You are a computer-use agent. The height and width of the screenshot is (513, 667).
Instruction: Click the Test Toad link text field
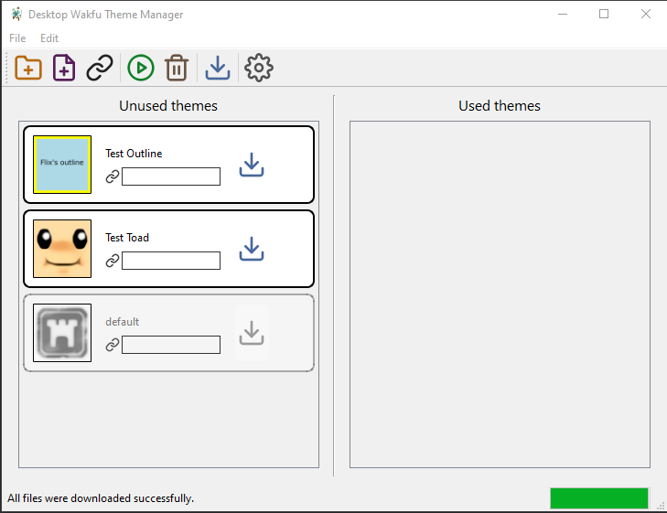[x=171, y=261]
